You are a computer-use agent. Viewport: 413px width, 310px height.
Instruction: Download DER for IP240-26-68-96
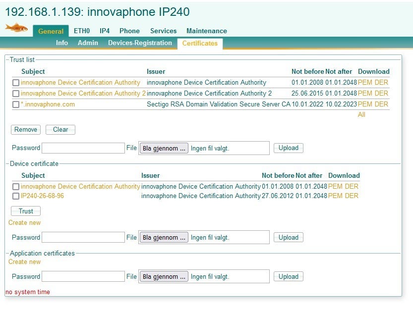(x=352, y=196)
